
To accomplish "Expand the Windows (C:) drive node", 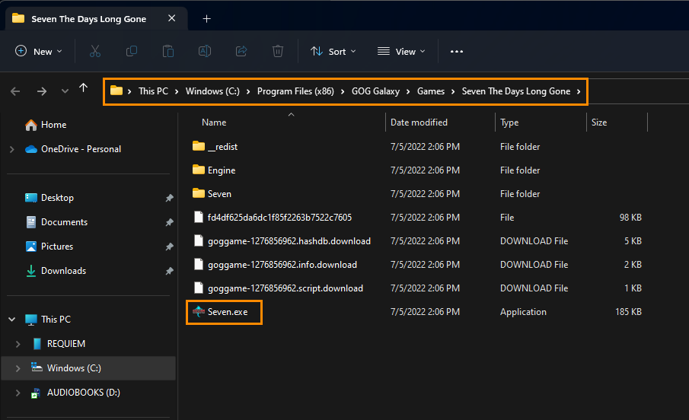I will pyautogui.click(x=18, y=368).
